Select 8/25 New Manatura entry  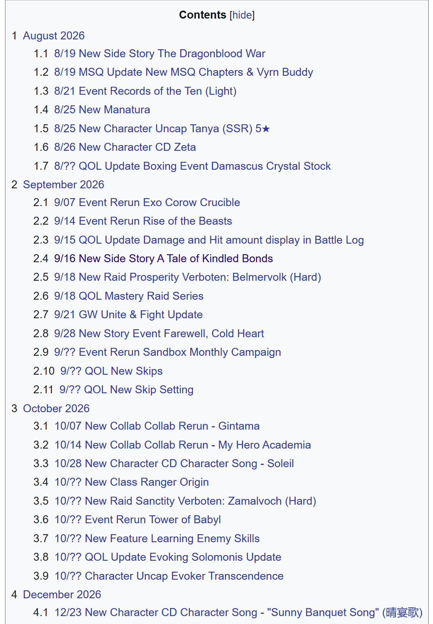102,109
